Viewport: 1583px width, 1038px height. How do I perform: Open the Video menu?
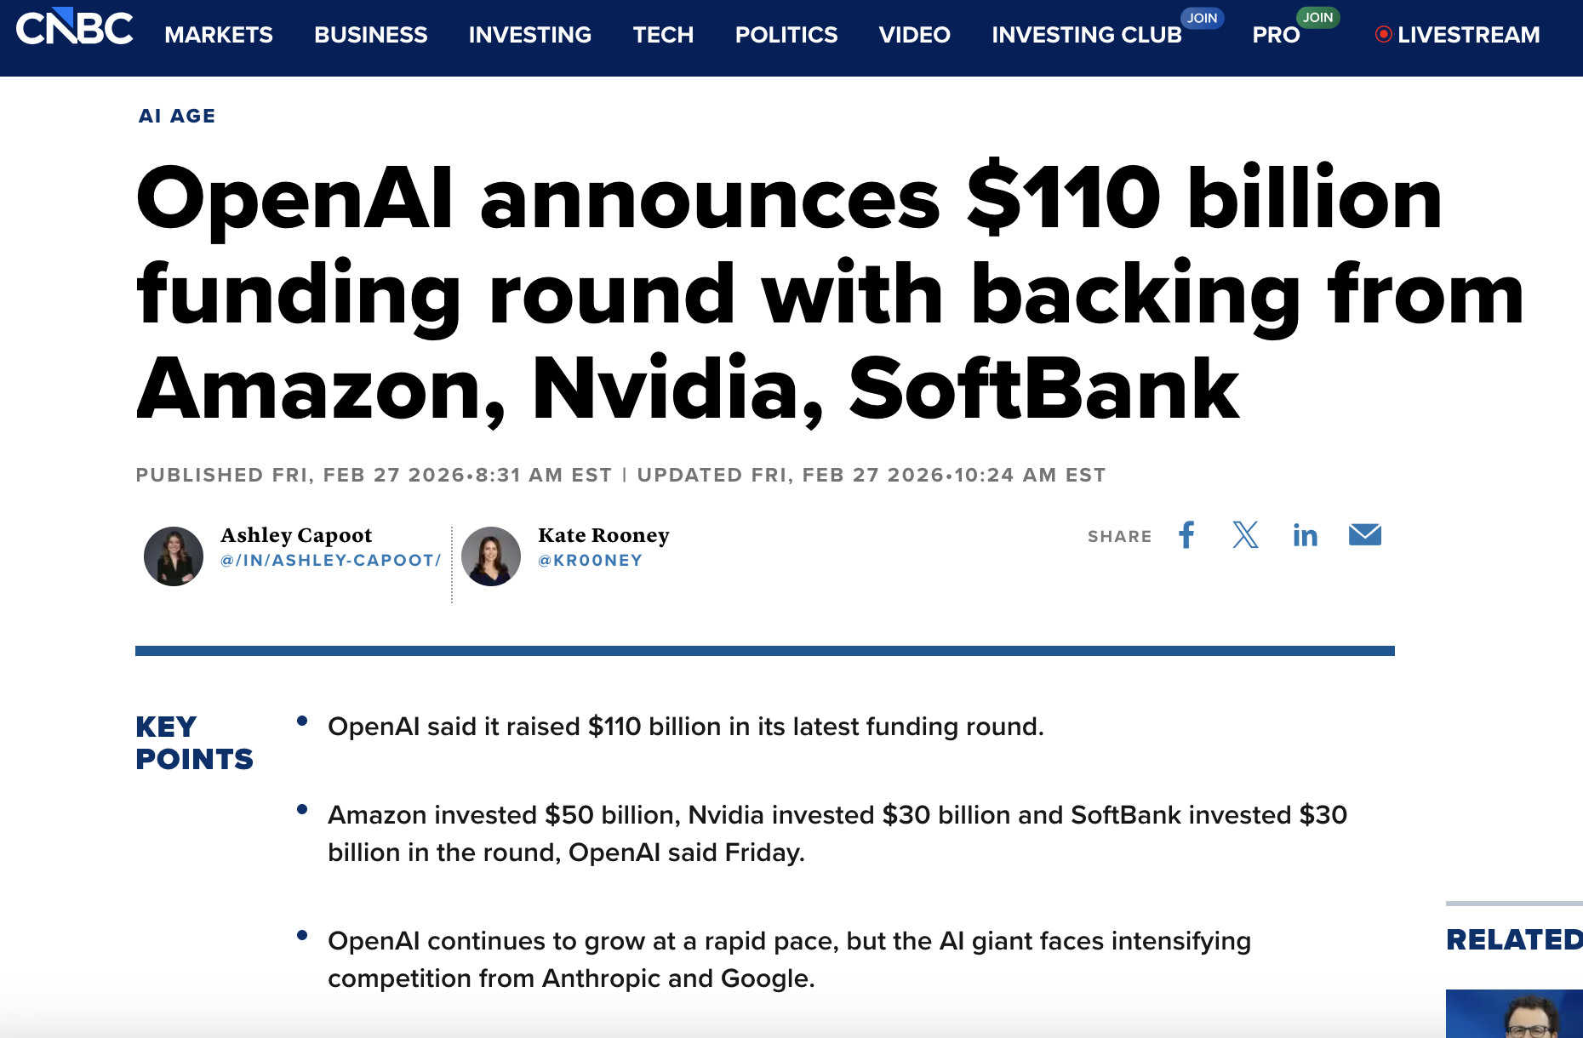[914, 35]
